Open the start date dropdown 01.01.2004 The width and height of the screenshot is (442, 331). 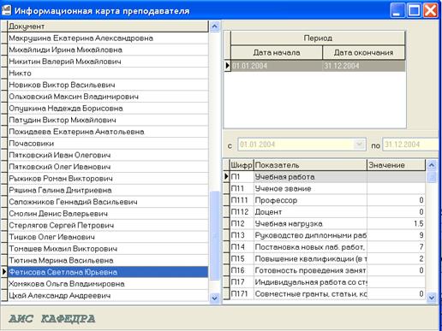360,144
